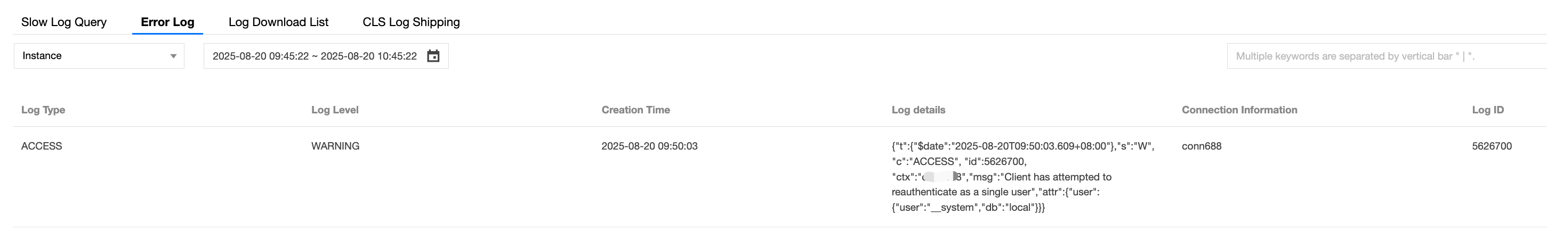Click the Connection Information column header
1547x231 pixels.
pyautogui.click(x=1239, y=110)
